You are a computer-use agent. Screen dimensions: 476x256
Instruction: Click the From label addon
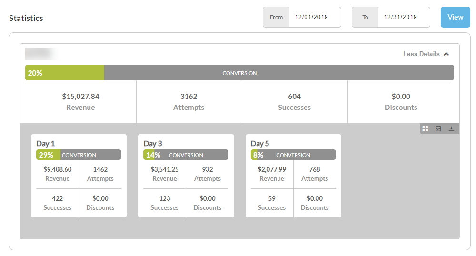click(x=276, y=17)
